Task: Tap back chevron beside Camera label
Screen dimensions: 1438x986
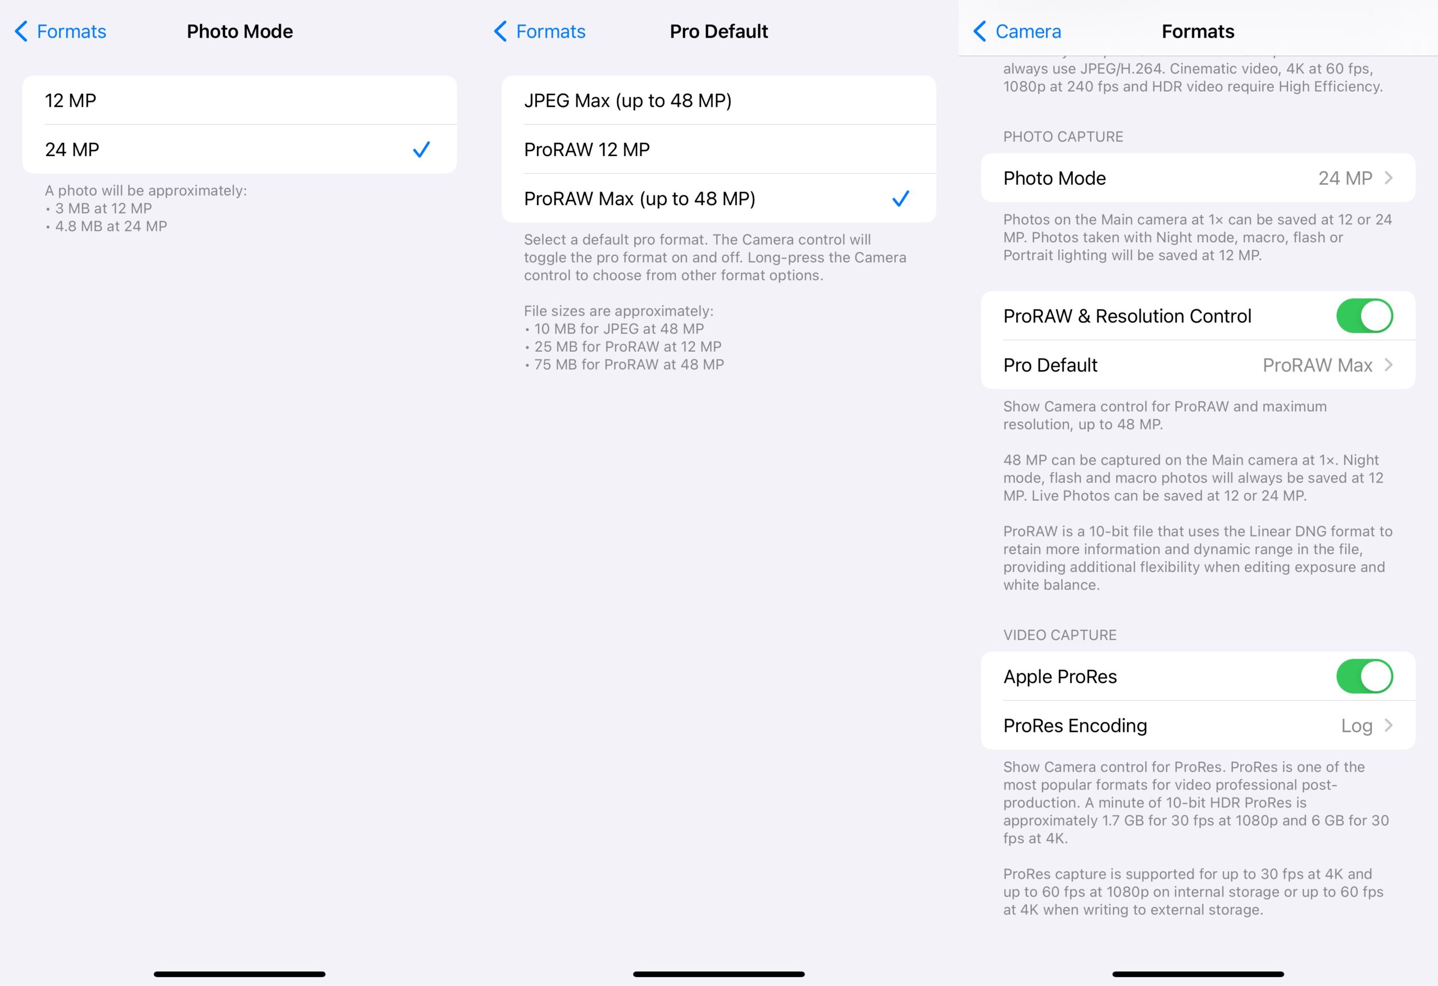Action: 980,31
